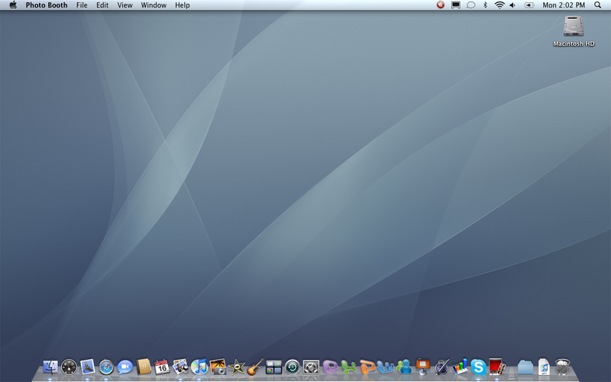Viewport: 611px width, 382px height.
Task: Open the Bluetooth status menu
Action: (x=485, y=5)
